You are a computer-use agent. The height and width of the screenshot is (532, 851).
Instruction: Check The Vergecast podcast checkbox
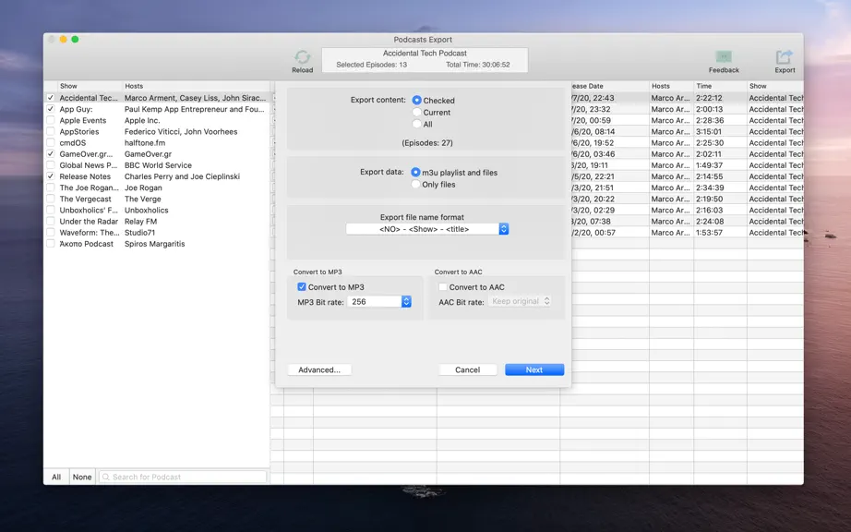tap(51, 199)
